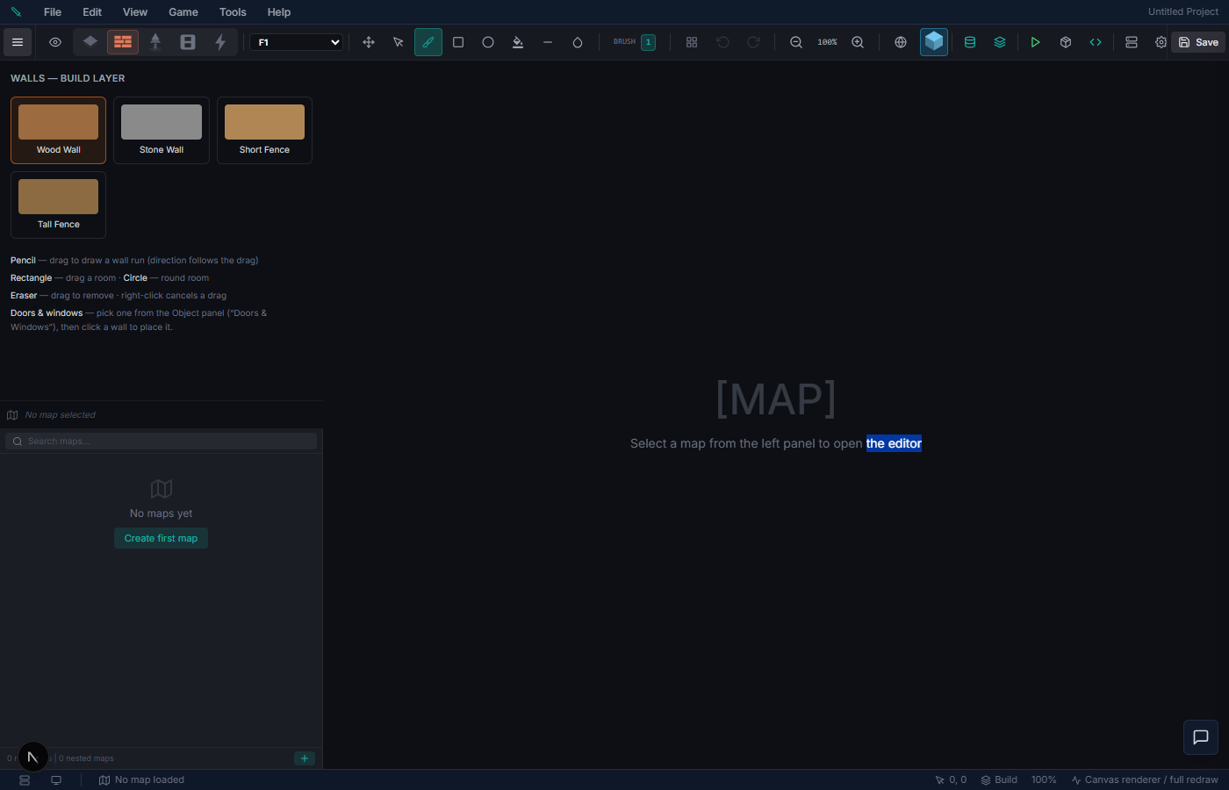Select the Wood Wall swatch

click(59, 130)
